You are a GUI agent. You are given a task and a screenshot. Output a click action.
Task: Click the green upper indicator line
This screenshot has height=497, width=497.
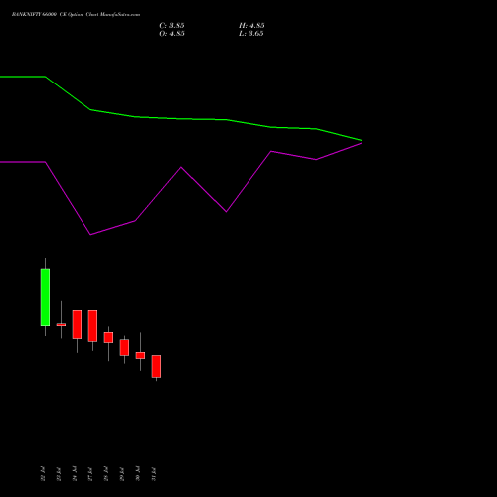[x=181, y=118]
